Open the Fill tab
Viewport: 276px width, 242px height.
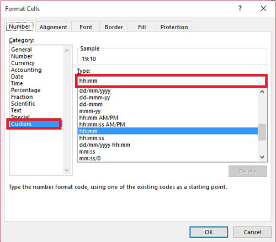(142, 27)
